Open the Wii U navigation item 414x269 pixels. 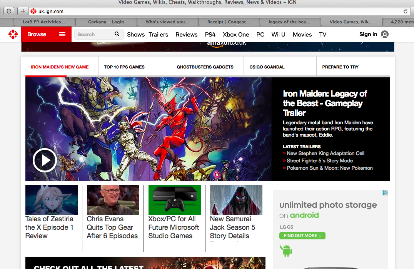point(278,35)
